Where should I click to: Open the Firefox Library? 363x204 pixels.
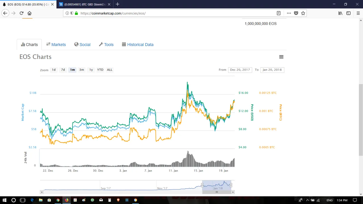(x=340, y=13)
